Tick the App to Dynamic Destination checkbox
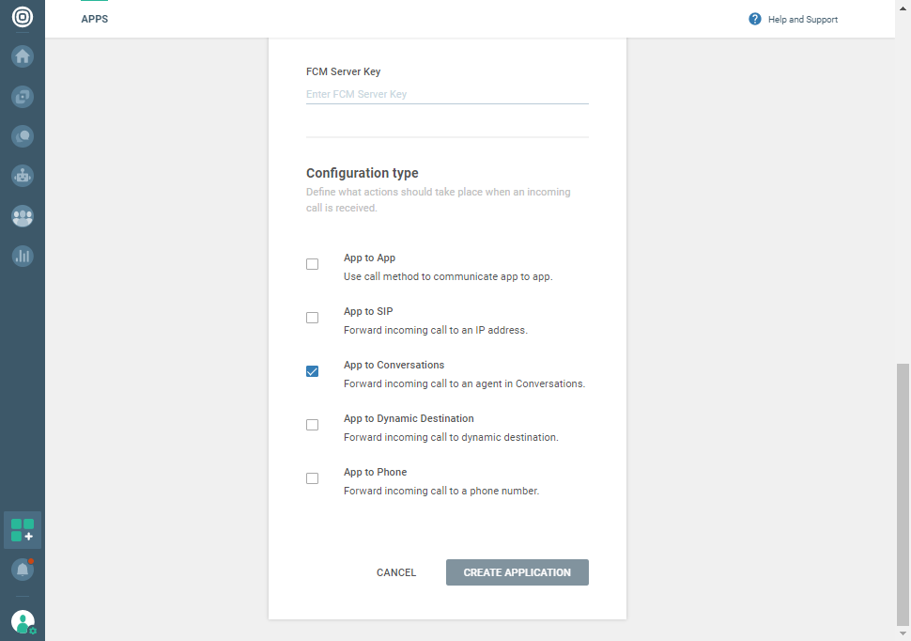 pos(313,425)
